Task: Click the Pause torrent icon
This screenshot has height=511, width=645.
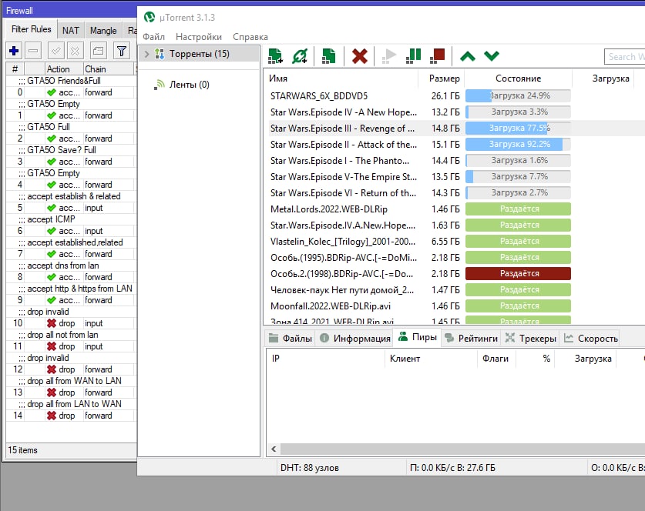Action: tap(413, 56)
